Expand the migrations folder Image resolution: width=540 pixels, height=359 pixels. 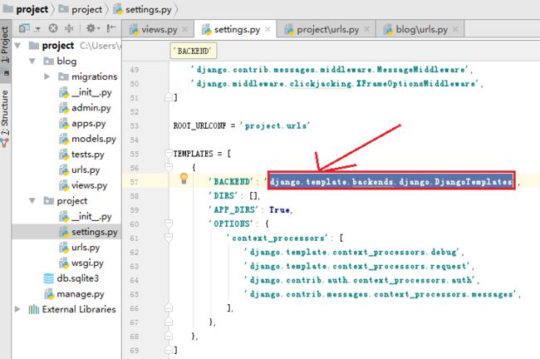[x=47, y=76]
